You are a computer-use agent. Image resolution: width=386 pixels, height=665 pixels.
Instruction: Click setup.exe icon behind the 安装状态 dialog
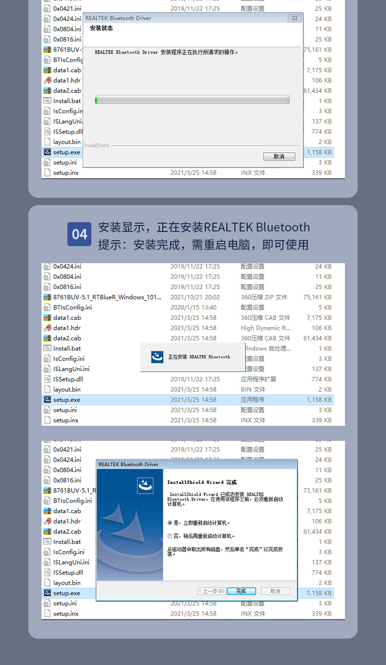(47, 152)
